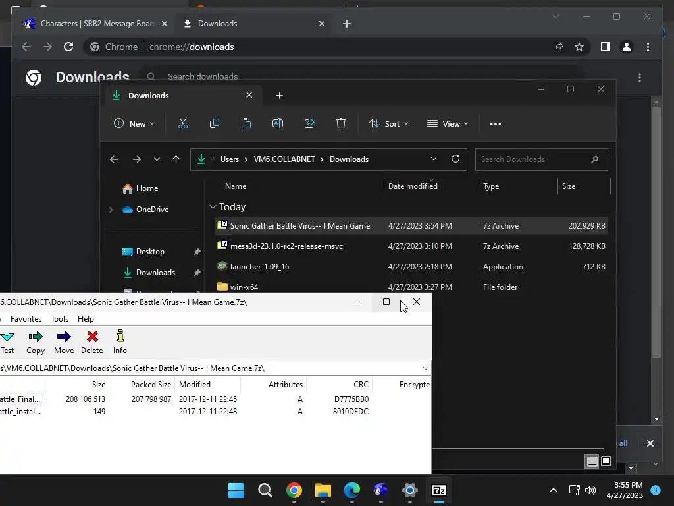Expand OneDrive in navigation pane
674x506 pixels.
point(111,210)
